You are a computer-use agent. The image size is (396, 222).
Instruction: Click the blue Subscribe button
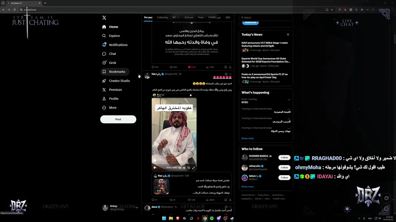click(x=251, y=22)
